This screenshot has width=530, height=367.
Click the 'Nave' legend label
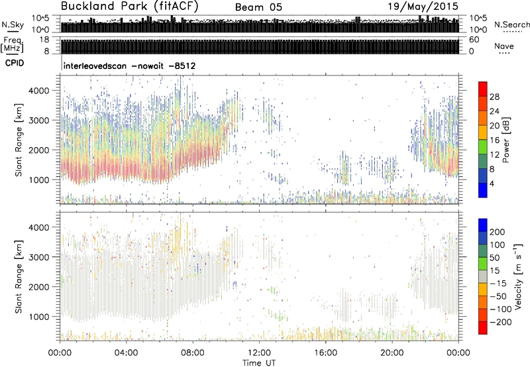(x=504, y=46)
